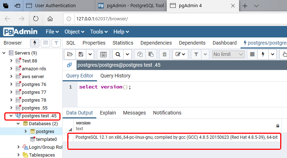Open the save options dropdown arrow
The width and height of the screenshot is (287, 158).
(90, 54)
